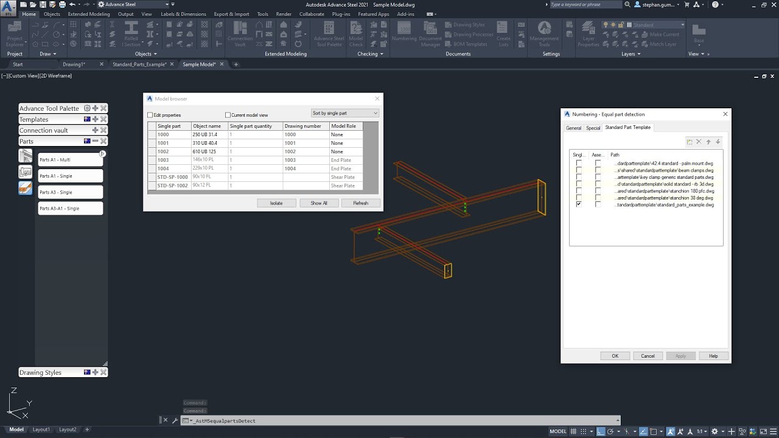Screen dimensions: 779x438
Task: Click the Undo arrow
Action: pyautogui.click(x=72, y=4)
